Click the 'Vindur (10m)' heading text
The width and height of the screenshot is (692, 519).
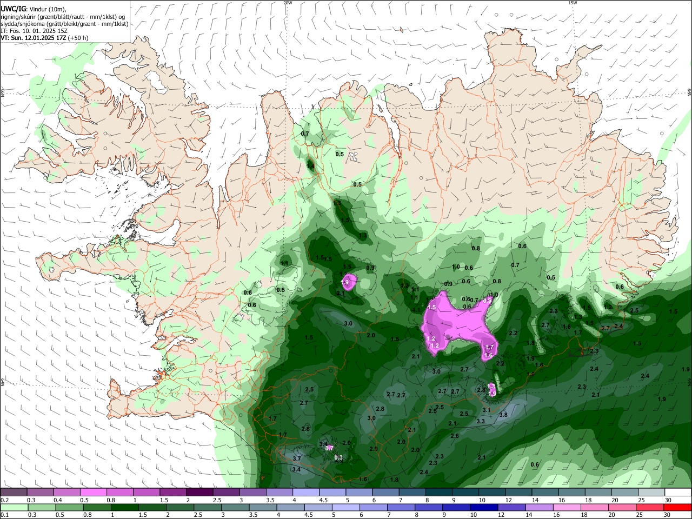(x=46, y=9)
